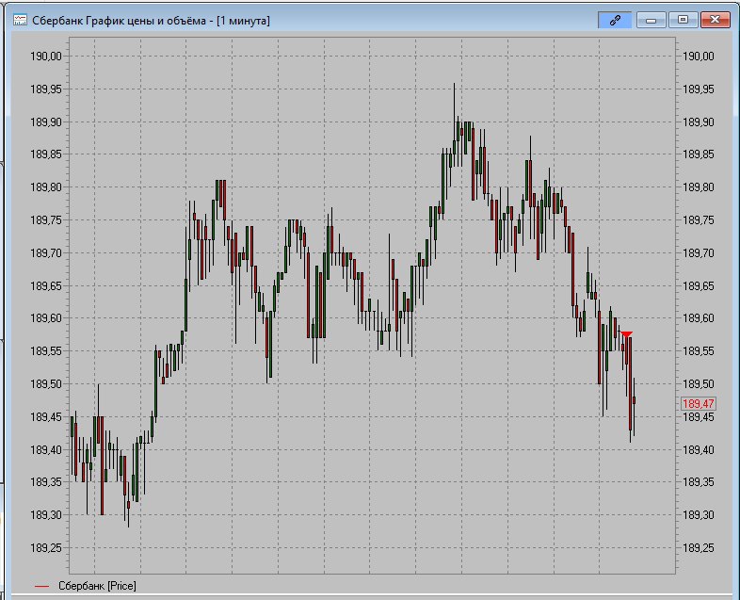Click the red current price label 189,47

coord(699,404)
